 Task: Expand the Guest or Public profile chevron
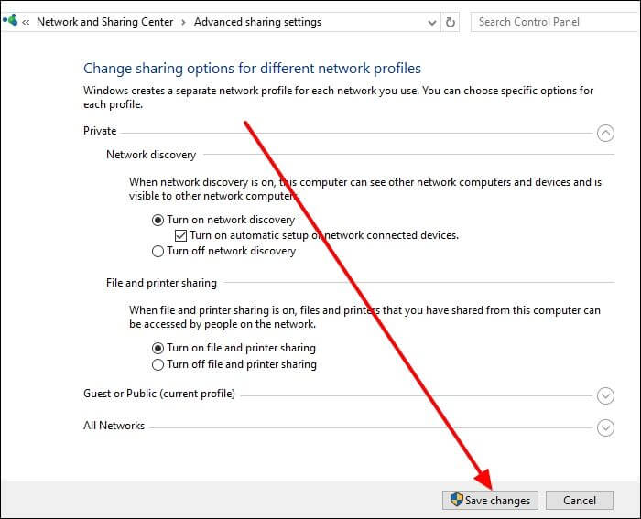point(605,395)
